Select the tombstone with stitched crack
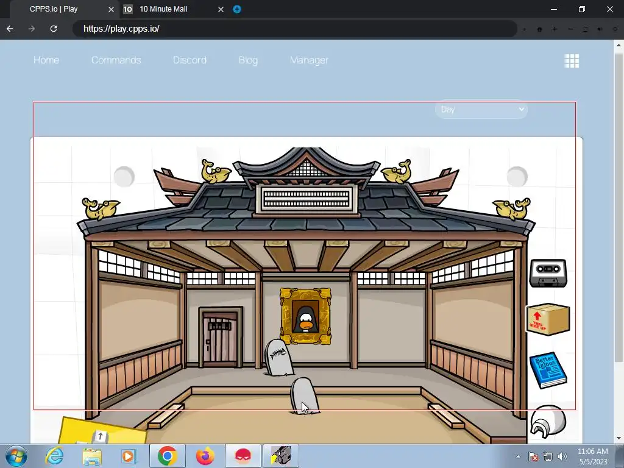Viewport: 624px width, 468px height. pyautogui.click(x=278, y=357)
